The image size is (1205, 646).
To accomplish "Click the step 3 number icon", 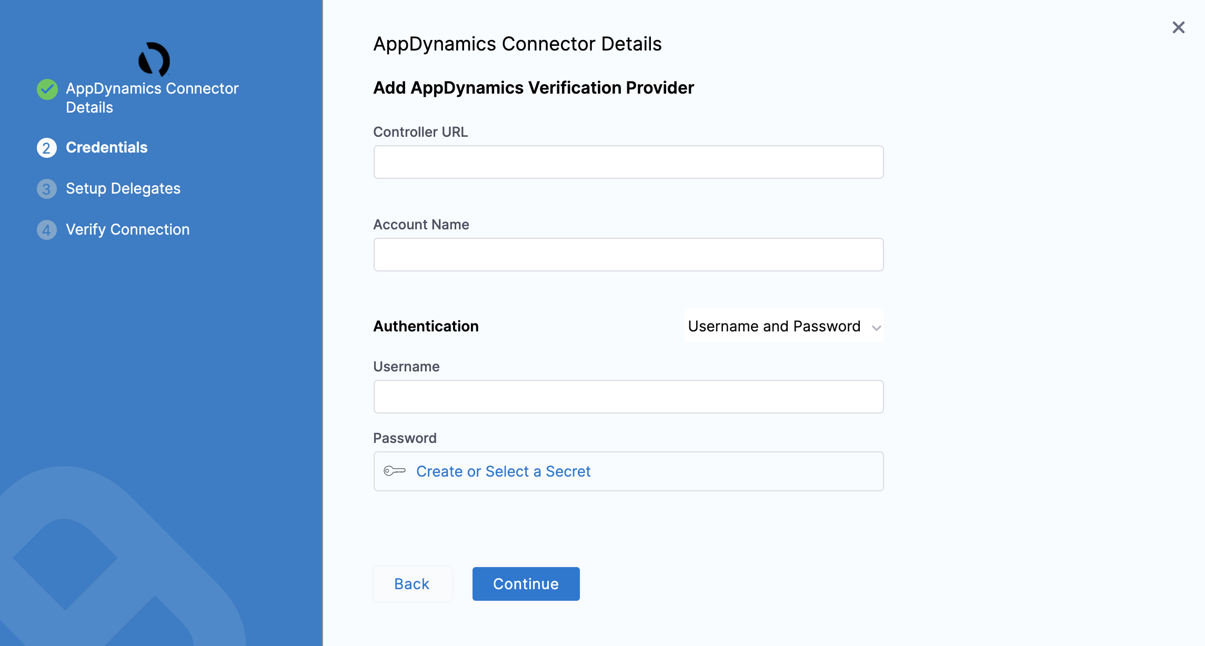I will (x=47, y=189).
